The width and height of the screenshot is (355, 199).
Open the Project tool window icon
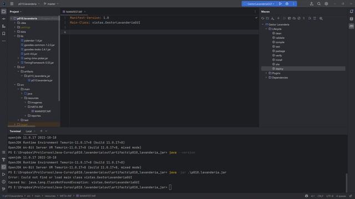pos(4,12)
